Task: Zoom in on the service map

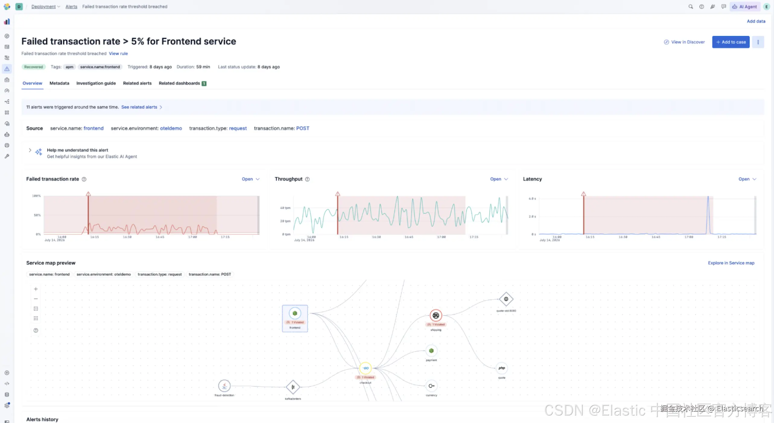Action: point(36,289)
